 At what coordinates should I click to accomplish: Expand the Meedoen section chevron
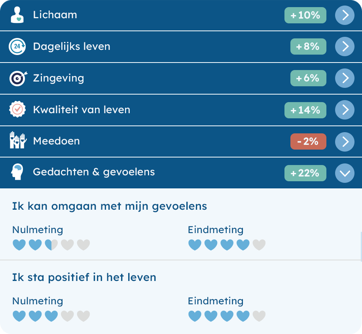[345, 142]
